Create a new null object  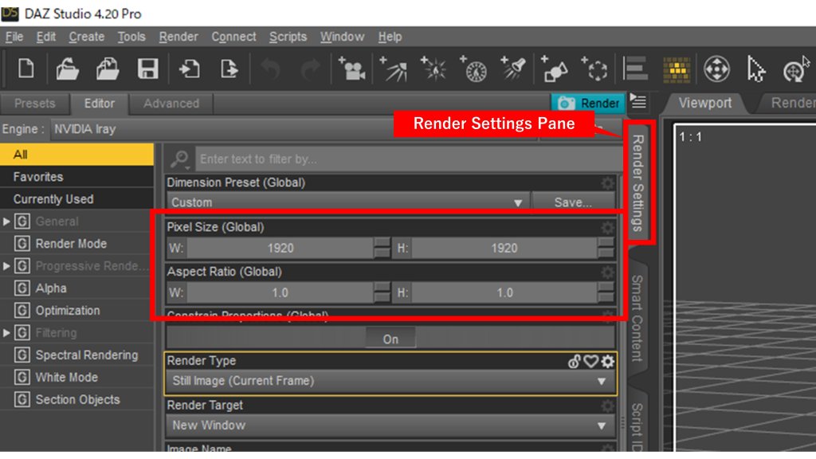click(594, 69)
